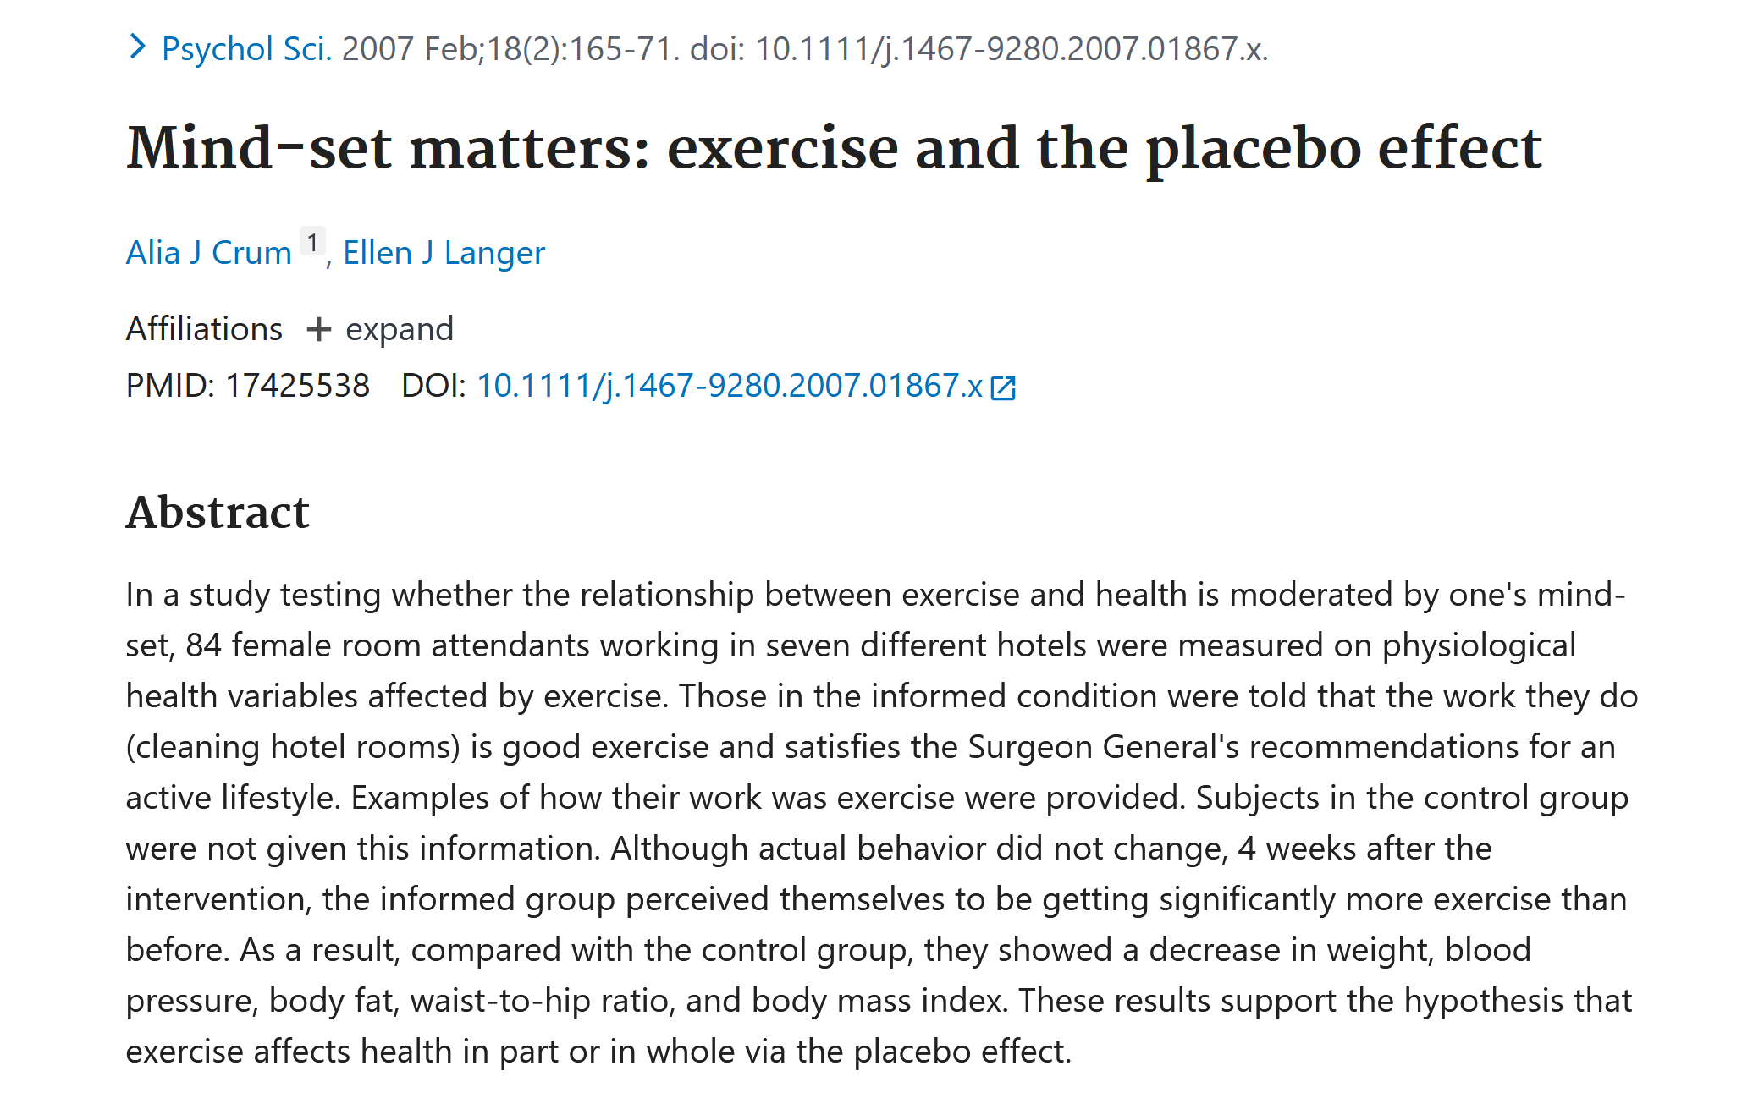
Task: Click the external link icon after the DOI
Action: (1002, 388)
